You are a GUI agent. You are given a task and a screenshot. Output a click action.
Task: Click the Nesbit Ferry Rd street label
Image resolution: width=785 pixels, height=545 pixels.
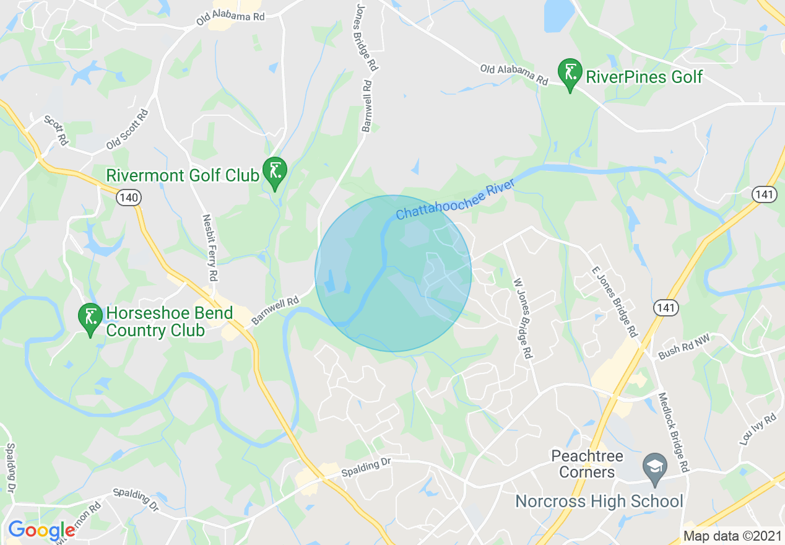(210, 248)
